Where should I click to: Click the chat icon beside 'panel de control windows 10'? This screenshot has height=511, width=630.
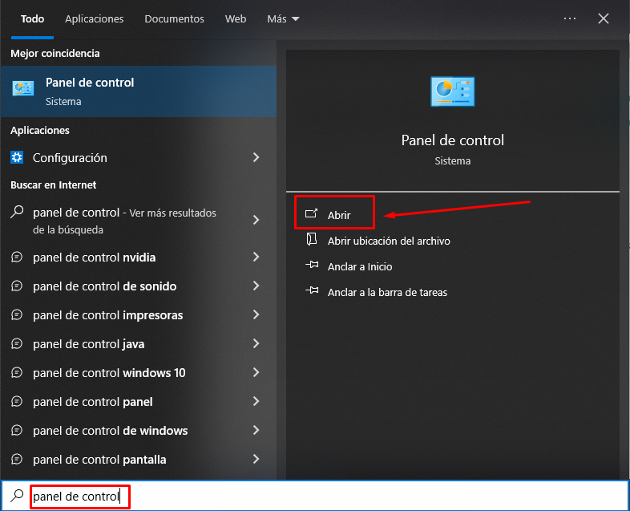(17, 373)
